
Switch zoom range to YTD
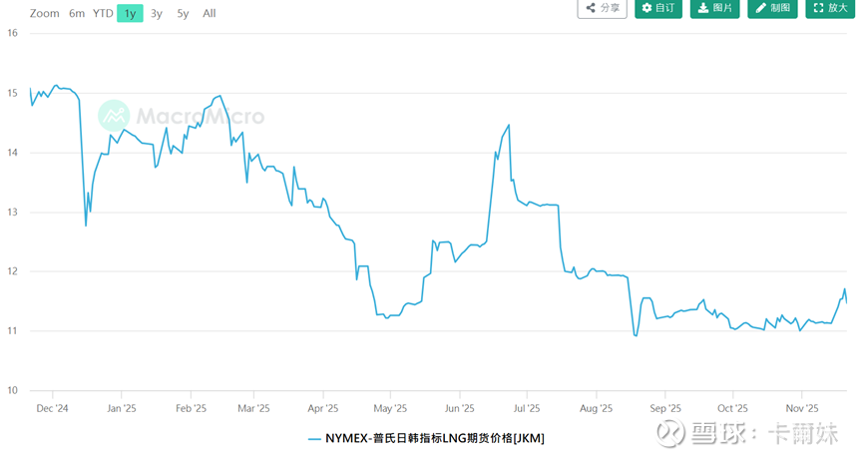pos(103,13)
